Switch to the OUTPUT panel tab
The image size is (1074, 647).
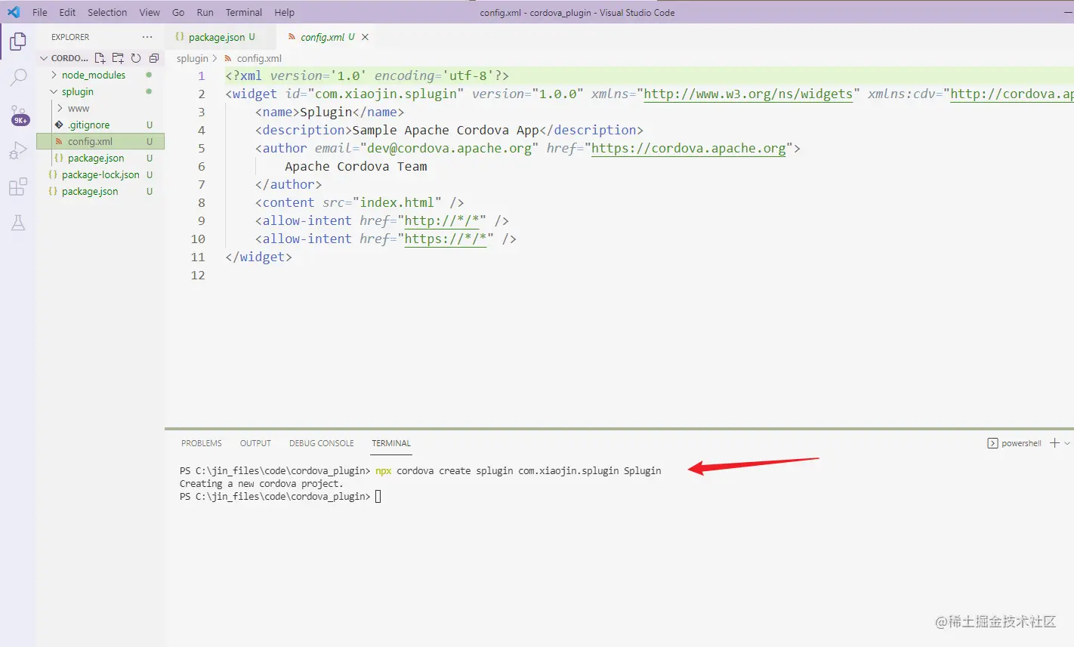tap(255, 443)
